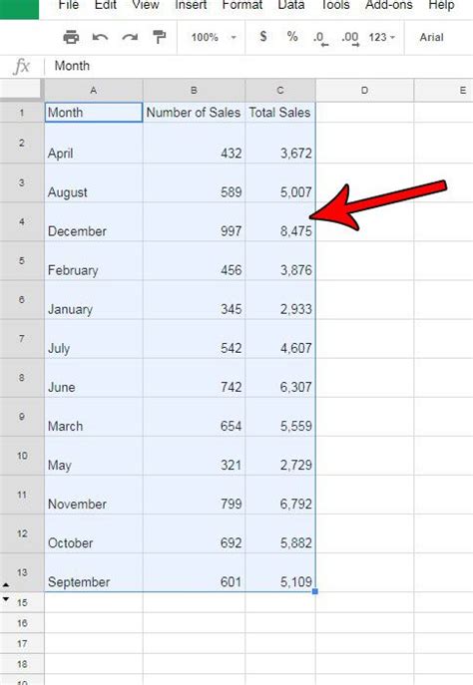Click the cell with 5,559
473x685 pixels.
pos(280,417)
